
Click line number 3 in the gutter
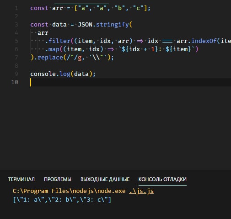pos(16,25)
